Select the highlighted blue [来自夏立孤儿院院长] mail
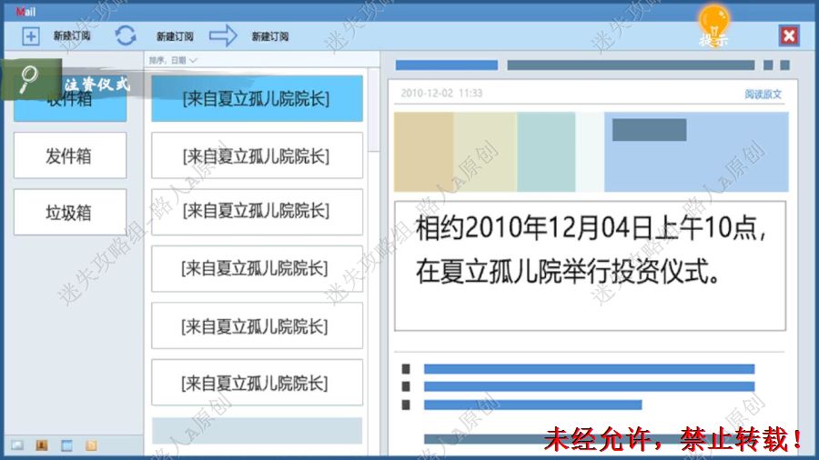The height and width of the screenshot is (460, 819). point(257,98)
